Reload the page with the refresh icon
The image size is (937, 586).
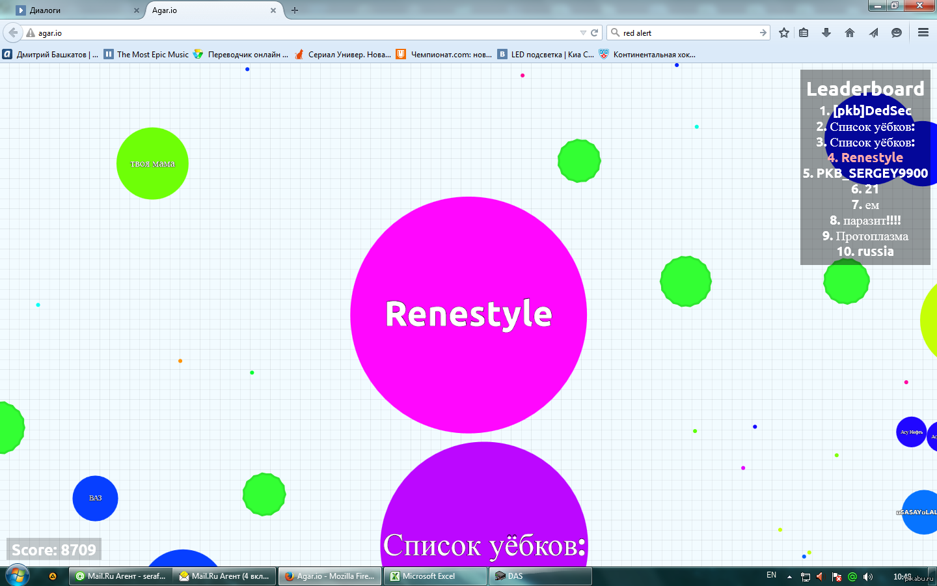tap(594, 33)
